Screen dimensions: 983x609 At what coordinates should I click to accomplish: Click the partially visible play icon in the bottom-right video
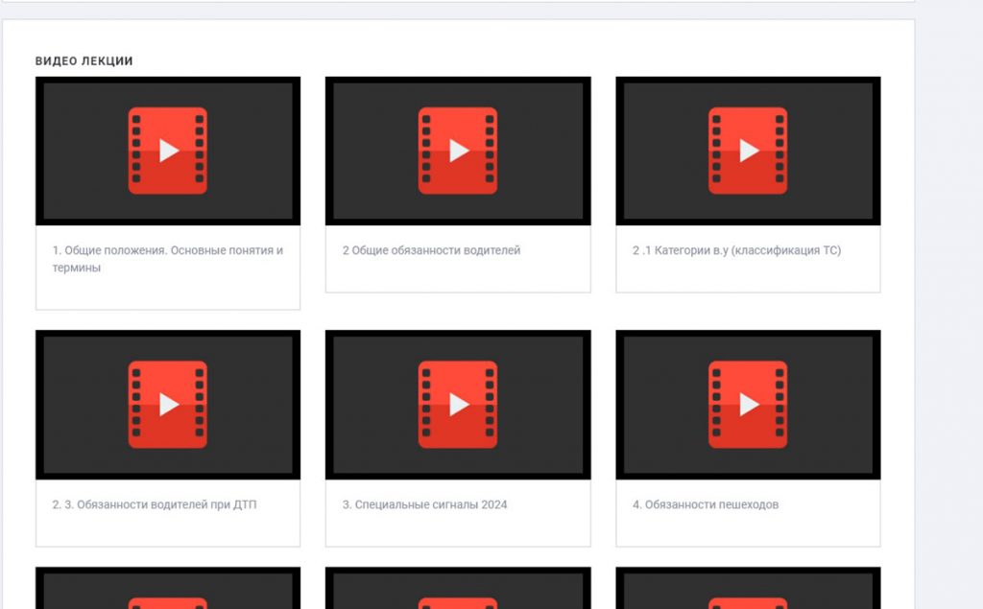tap(748, 602)
